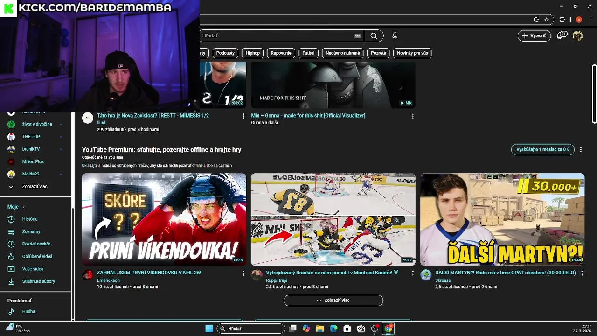Expand Premium shelf with Zobraziť viac button
Image resolution: width=597 pixels, height=336 pixels.
(x=333, y=301)
